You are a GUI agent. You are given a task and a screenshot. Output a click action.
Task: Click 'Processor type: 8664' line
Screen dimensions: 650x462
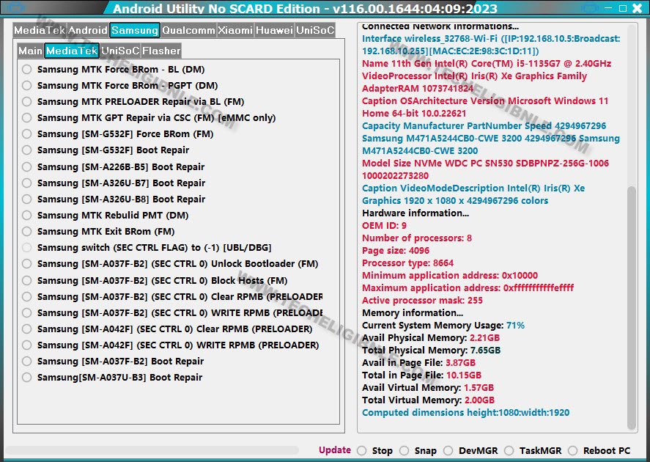tap(407, 263)
